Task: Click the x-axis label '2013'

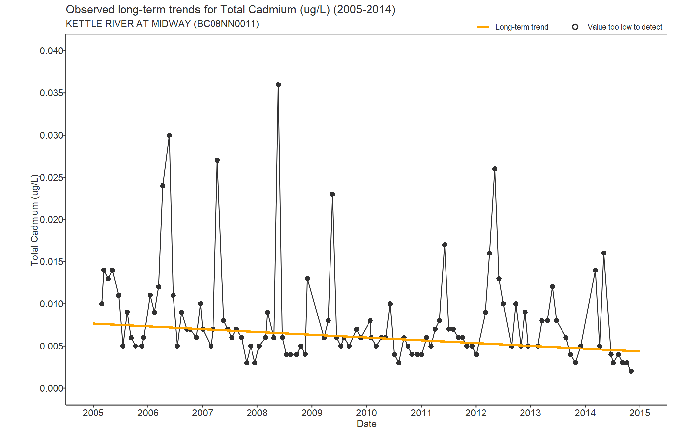Action: 530,413
